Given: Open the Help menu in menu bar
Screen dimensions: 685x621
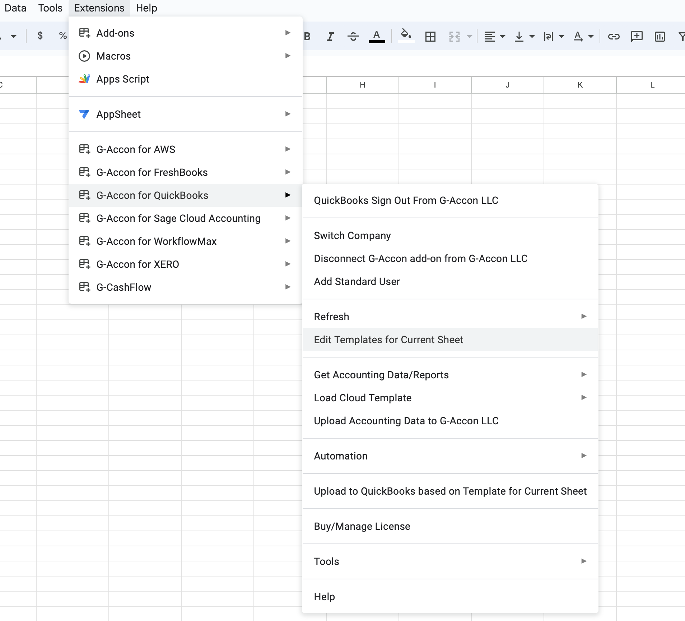Looking at the screenshot, I should [146, 8].
